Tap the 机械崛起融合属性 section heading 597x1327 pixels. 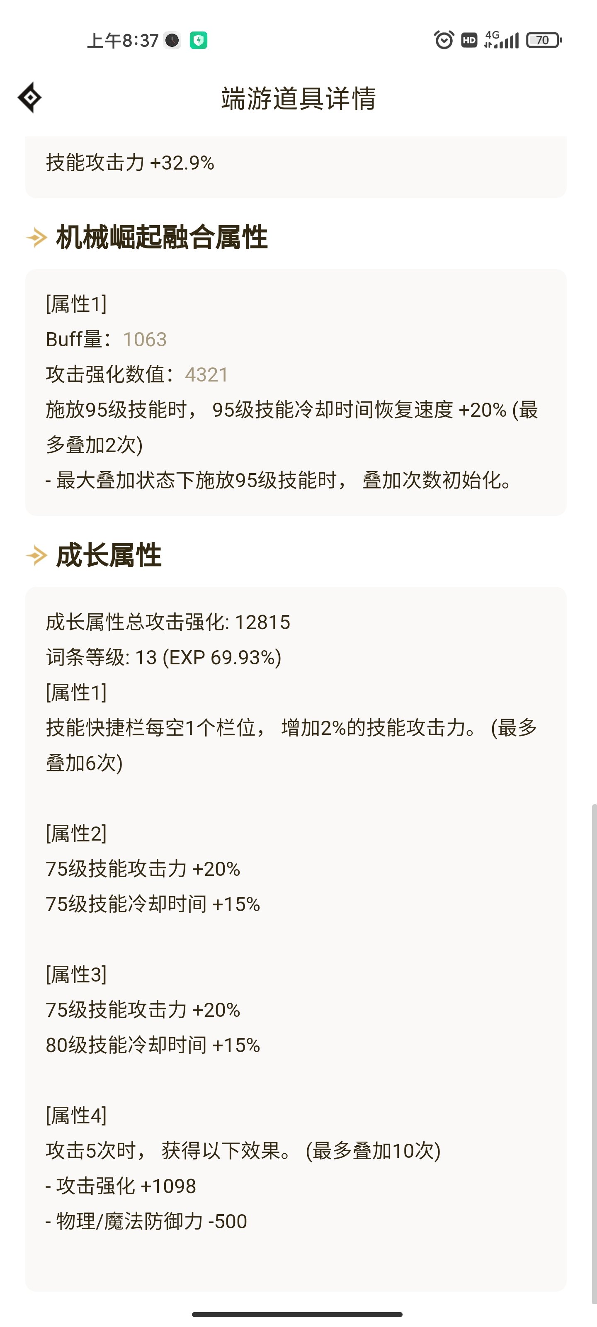(x=162, y=238)
